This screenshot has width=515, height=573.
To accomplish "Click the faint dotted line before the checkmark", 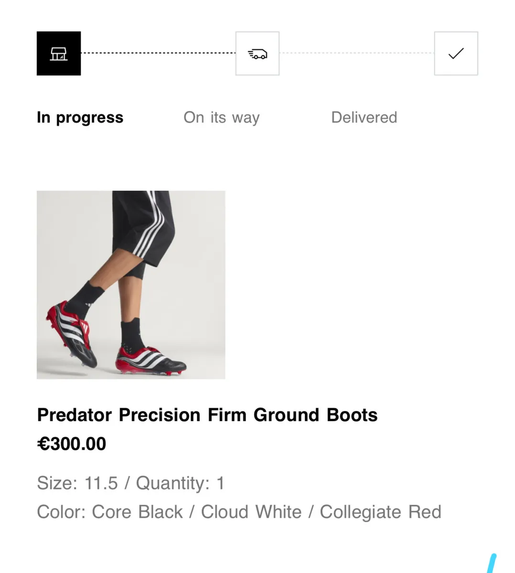I will [x=356, y=53].
